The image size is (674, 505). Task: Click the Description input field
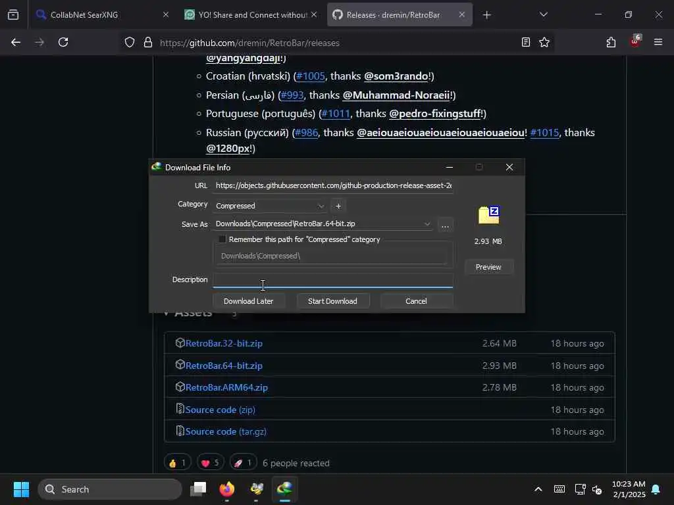click(333, 280)
